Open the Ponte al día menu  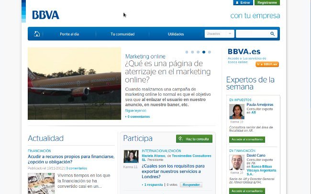69,34
